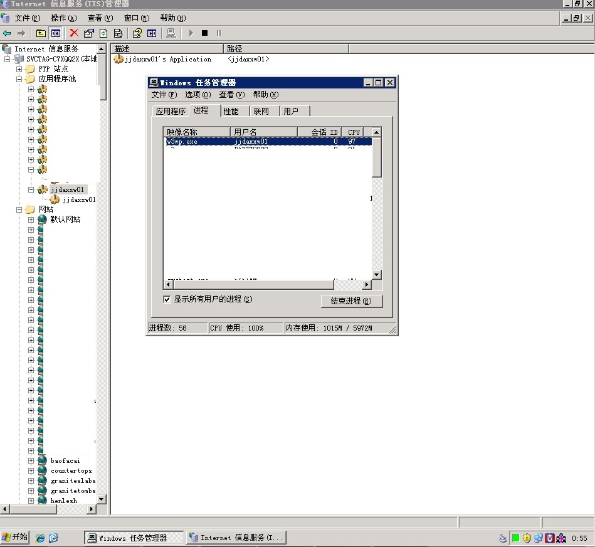Click the Show Desktop quick launch icon
The height and width of the screenshot is (547, 595).
click(x=53, y=538)
